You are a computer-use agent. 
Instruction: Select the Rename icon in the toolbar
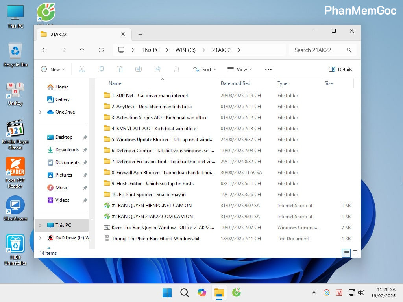point(139,69)
